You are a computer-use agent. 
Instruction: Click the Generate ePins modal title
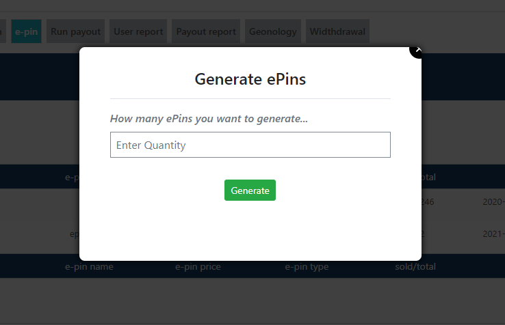click(250, 79)
